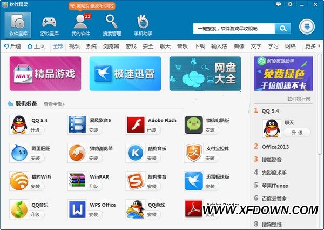Screen dimensions: 324x230
Task: Click the blue search magnifier button
Action: 283,28
